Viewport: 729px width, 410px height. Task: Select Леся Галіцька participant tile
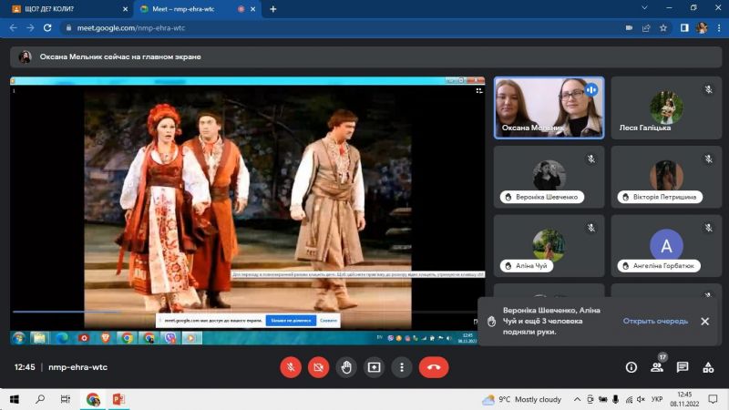(x=666, y=108)
